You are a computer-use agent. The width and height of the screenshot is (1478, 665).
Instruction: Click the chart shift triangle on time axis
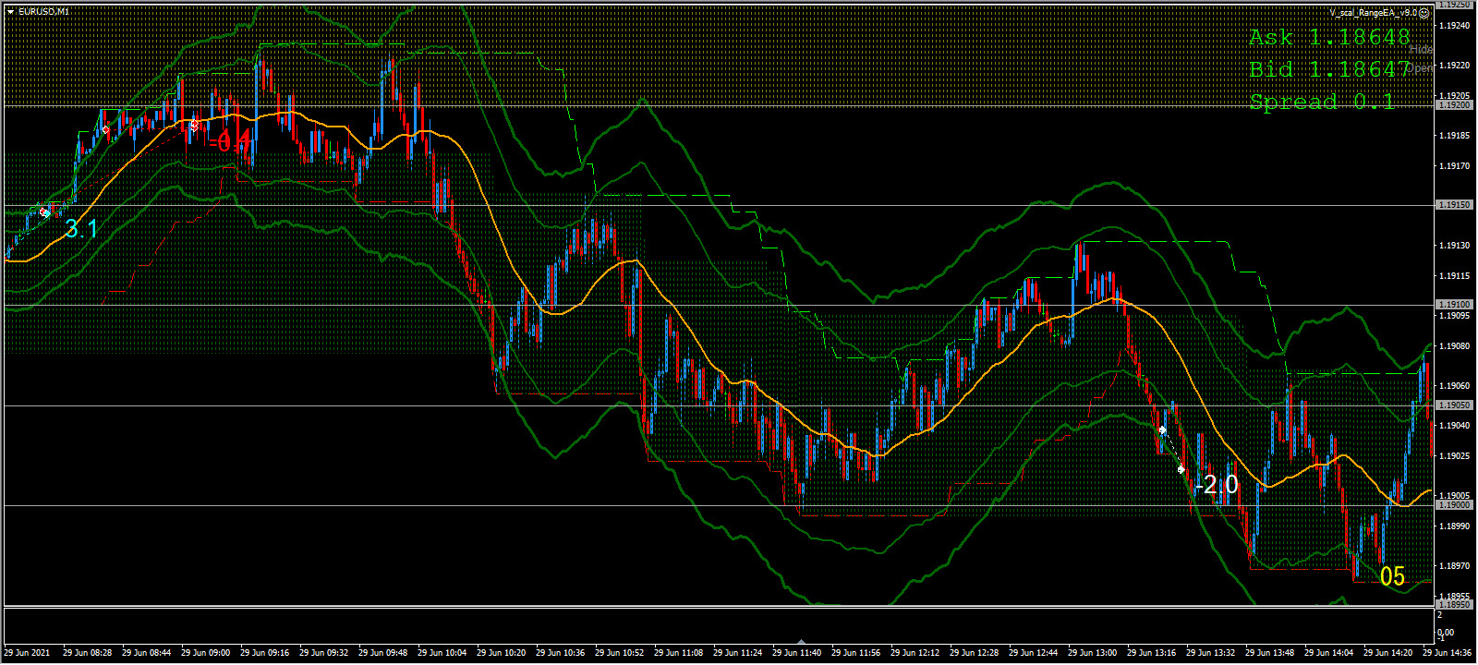(802, 641)
